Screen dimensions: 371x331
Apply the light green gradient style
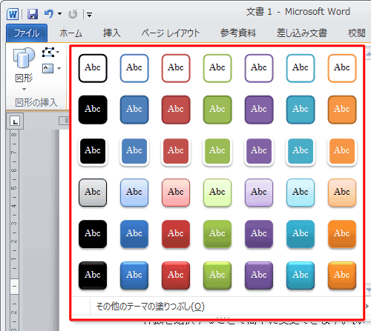coord(217,193)
